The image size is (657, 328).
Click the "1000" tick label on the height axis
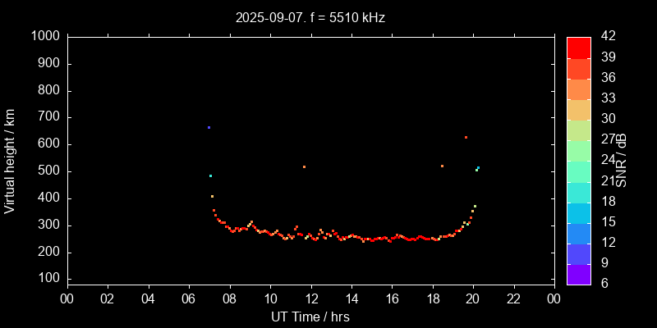(44, 36)
